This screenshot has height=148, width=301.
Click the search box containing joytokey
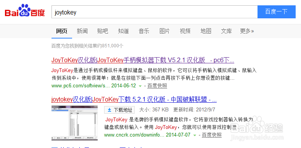[x=155, y=12]
